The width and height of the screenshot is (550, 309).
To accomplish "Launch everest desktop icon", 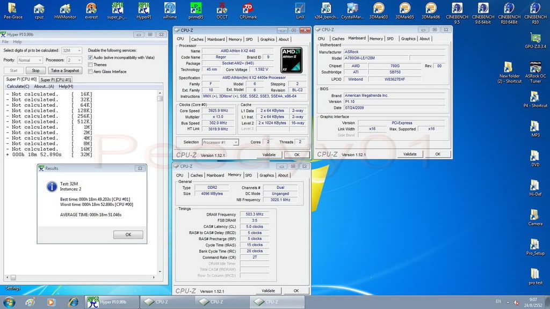I will [91, 11].
